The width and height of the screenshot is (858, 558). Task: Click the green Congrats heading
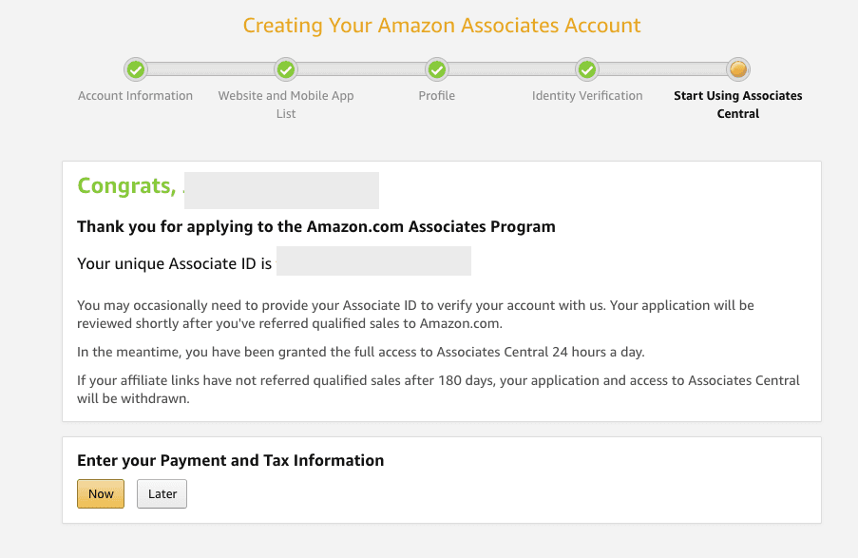tap(126, 186)
